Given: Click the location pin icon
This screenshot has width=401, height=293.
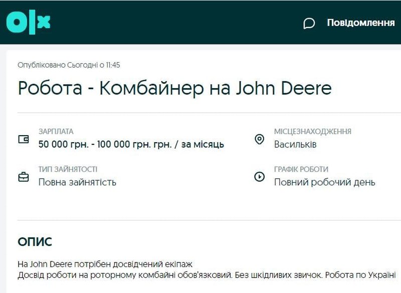Looking at the screenshot, I should pos(259,139).
